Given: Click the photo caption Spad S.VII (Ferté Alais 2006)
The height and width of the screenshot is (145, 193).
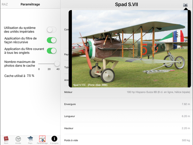Looking at the screenshot, I should coord(90,85).
